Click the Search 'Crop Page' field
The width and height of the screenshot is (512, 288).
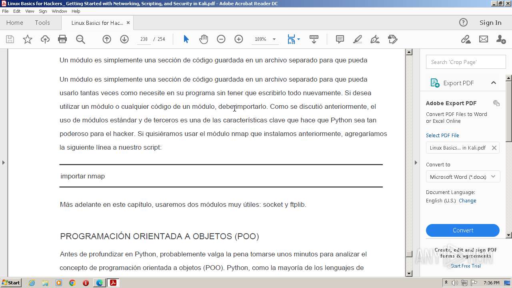click(x=466, y=62)
